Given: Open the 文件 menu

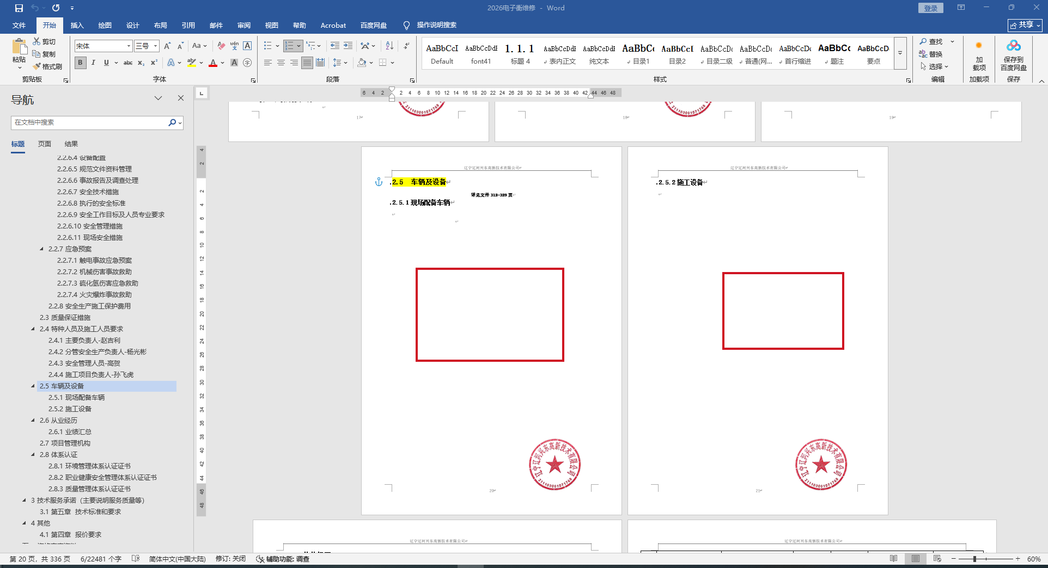Looking at the screenshot, I should click(19, 25).
